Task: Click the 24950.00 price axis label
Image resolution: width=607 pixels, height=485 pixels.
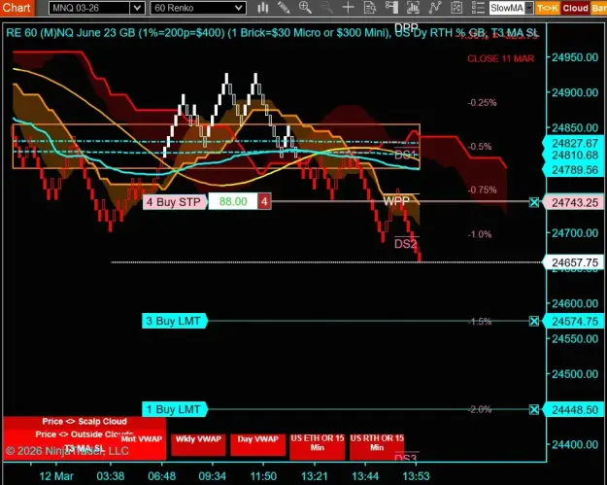Action: 575,57
